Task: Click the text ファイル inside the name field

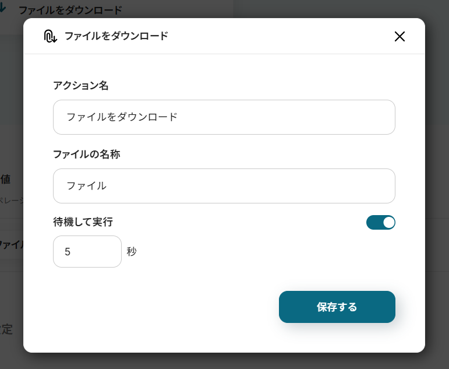Action: click(x=86, y=186)
